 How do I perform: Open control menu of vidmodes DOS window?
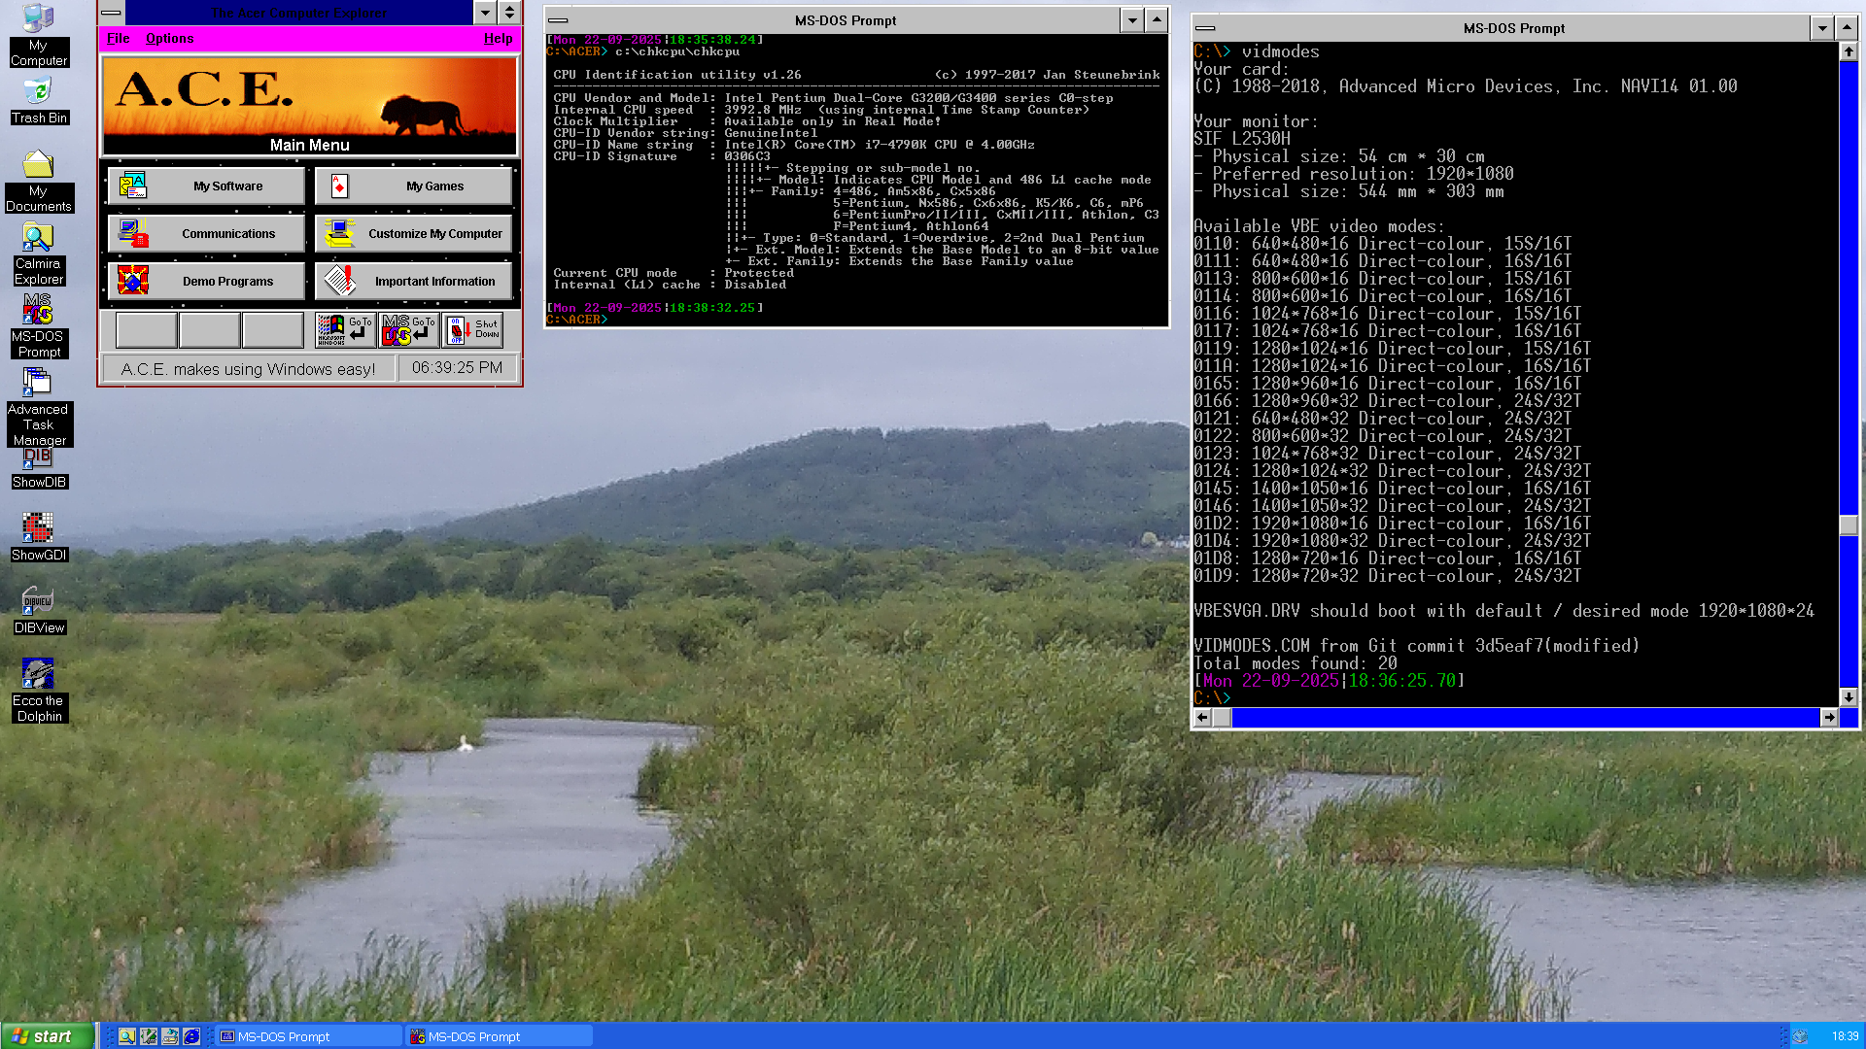(1205, 28)
